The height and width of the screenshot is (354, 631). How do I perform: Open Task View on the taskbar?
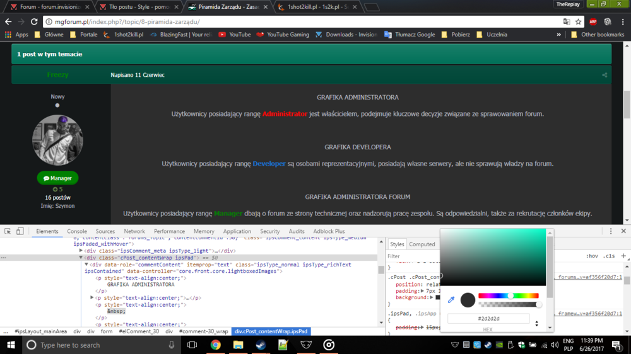192,345
